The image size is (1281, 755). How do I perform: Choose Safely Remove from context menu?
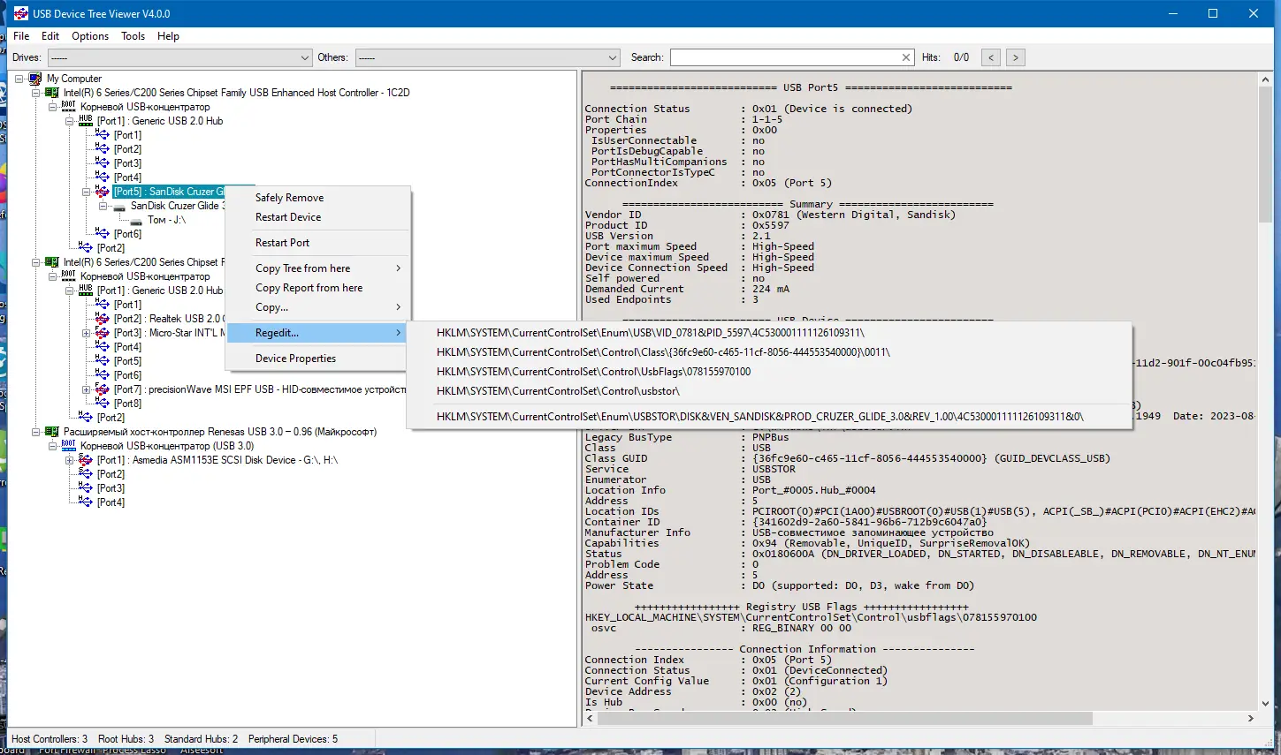(318, 198)
